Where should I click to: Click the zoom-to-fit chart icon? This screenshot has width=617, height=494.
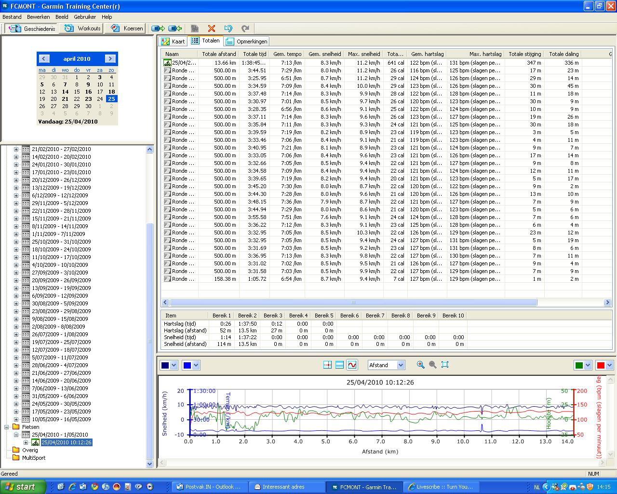pyautogui.click(x=445, y=365)
